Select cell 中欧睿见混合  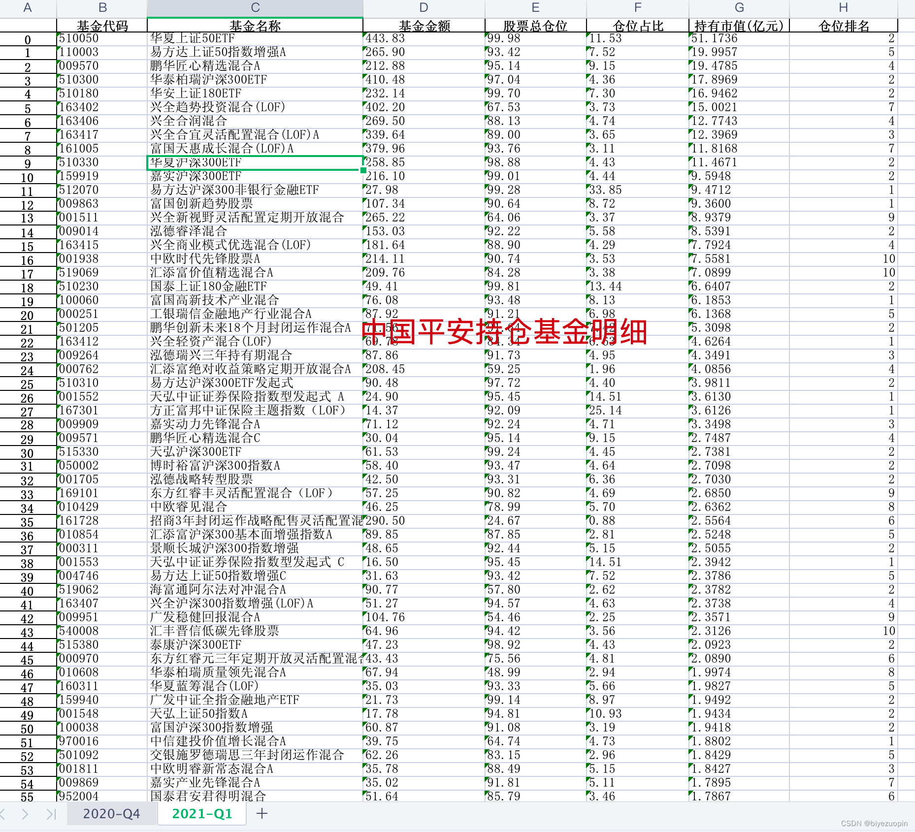tap(255, 507)
